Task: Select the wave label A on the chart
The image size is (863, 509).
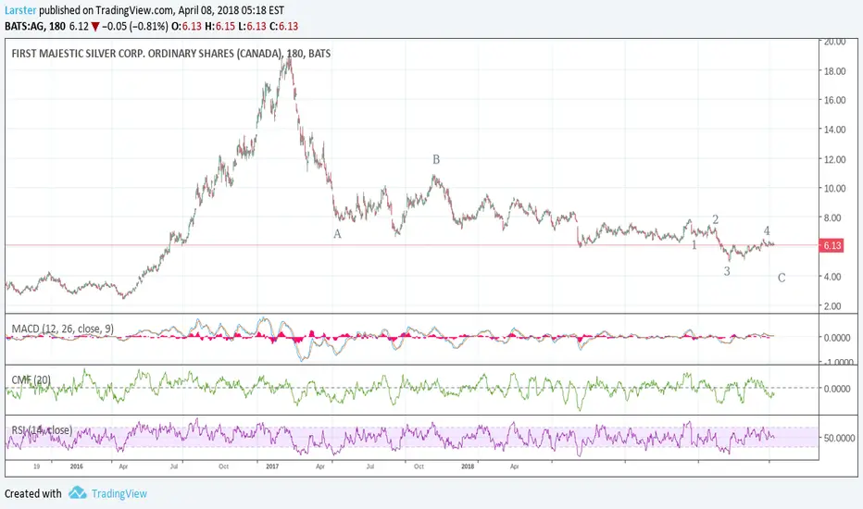Action: 337,234
